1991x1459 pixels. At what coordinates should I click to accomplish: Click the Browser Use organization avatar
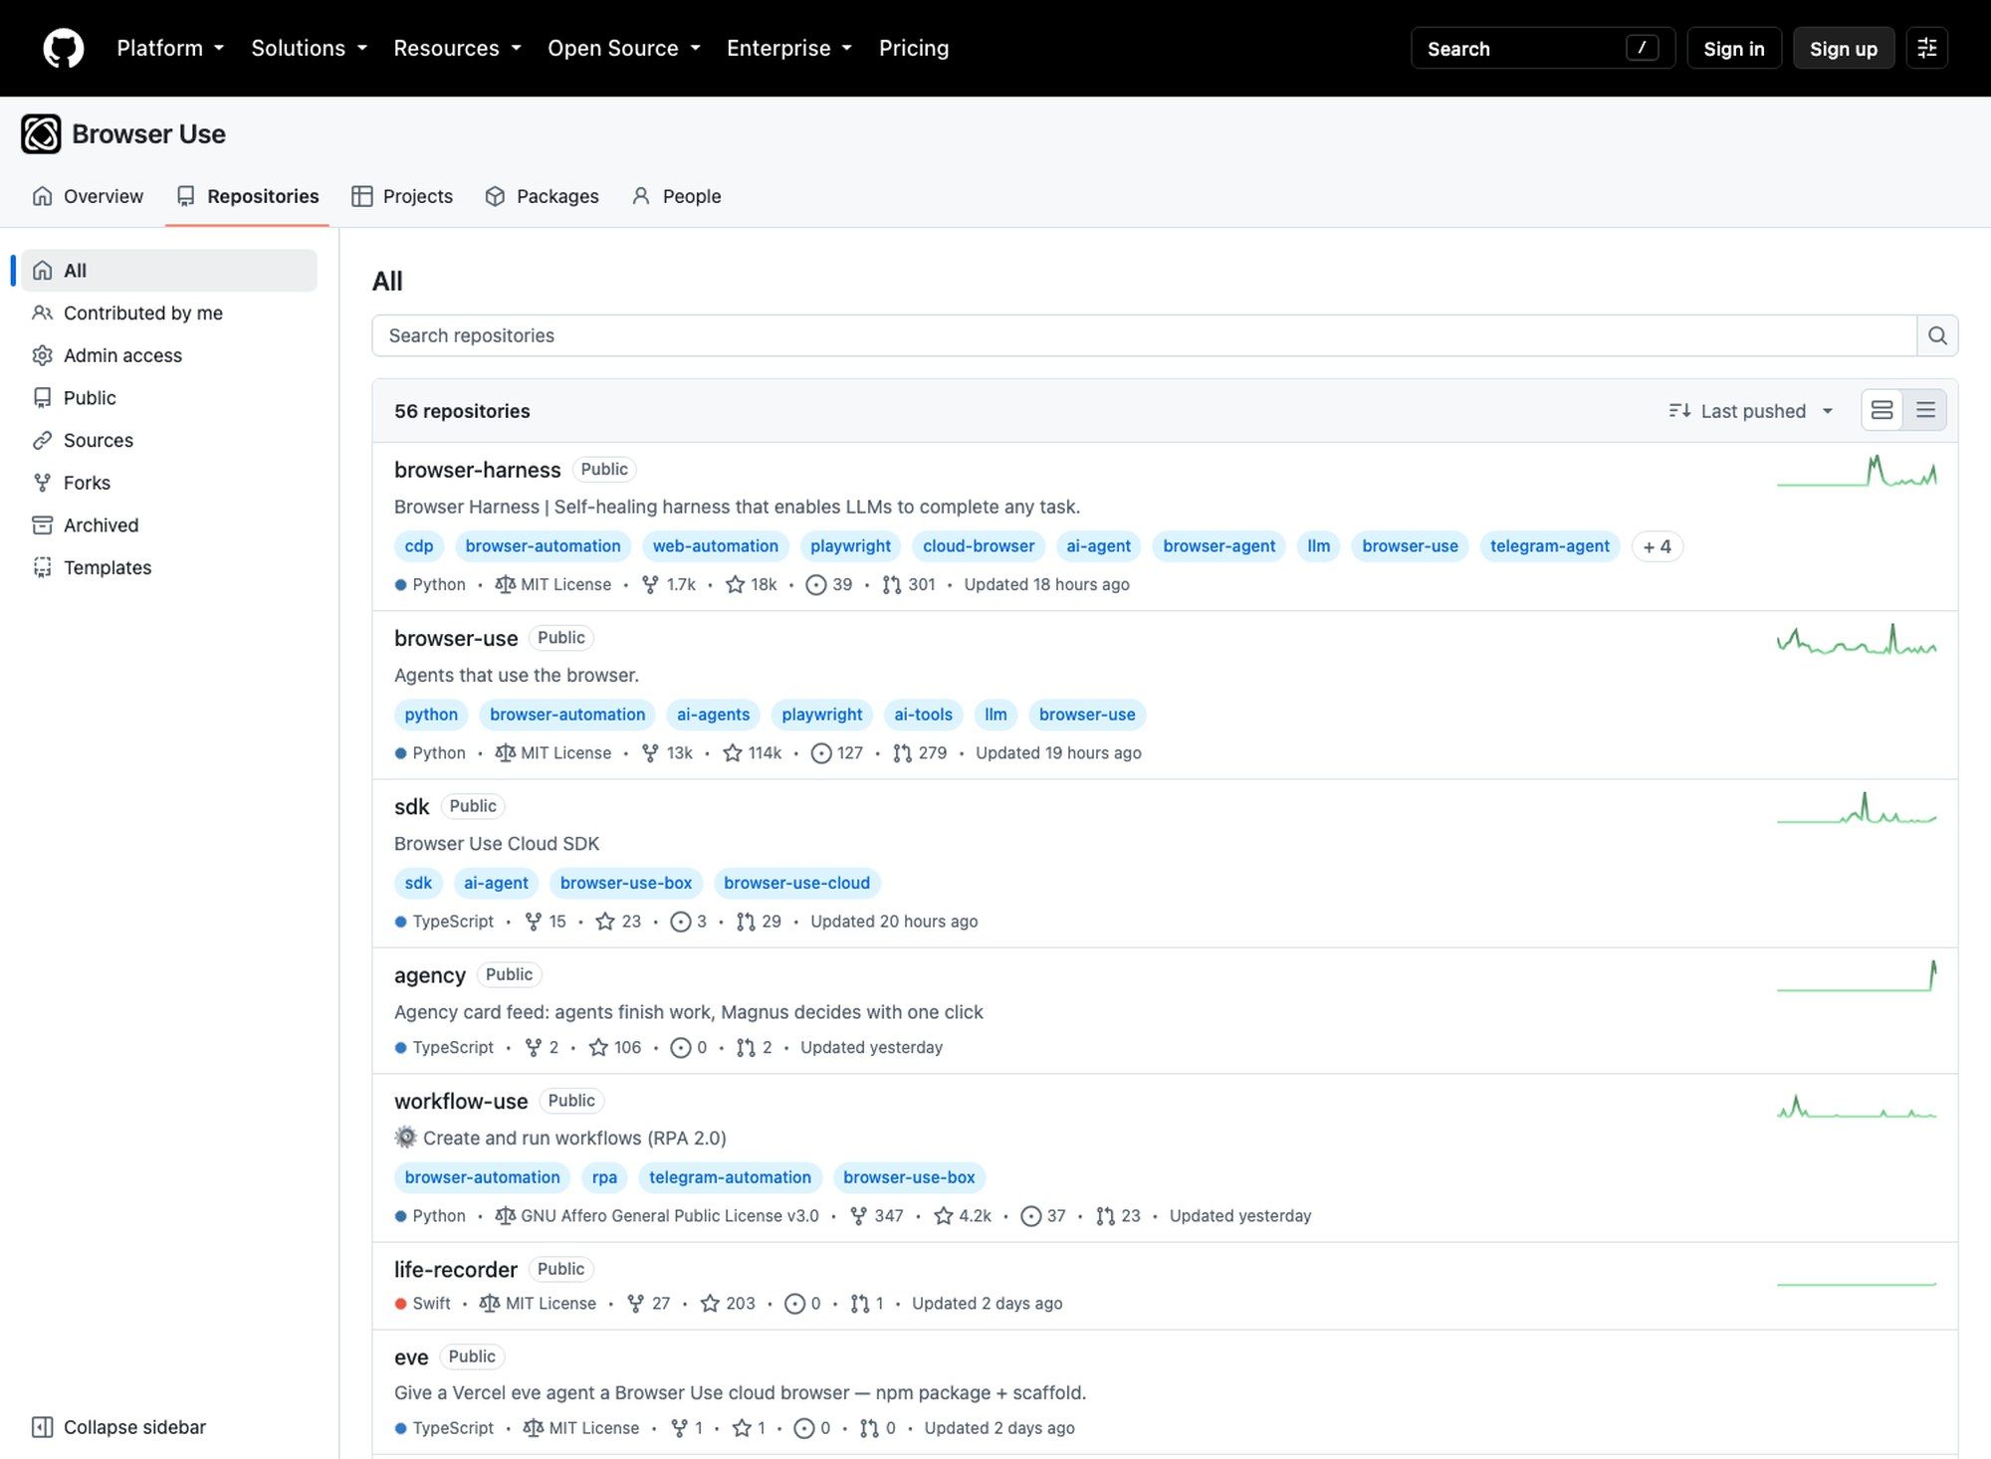coord(41,134)
